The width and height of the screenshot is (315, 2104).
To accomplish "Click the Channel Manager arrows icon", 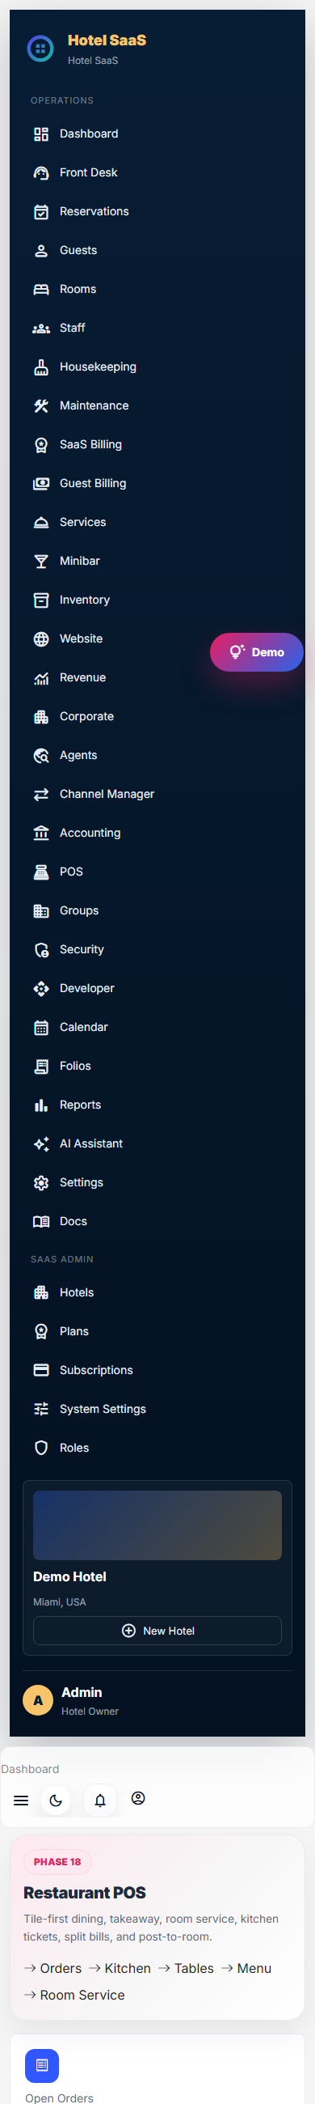I will [x=41, y=794].
